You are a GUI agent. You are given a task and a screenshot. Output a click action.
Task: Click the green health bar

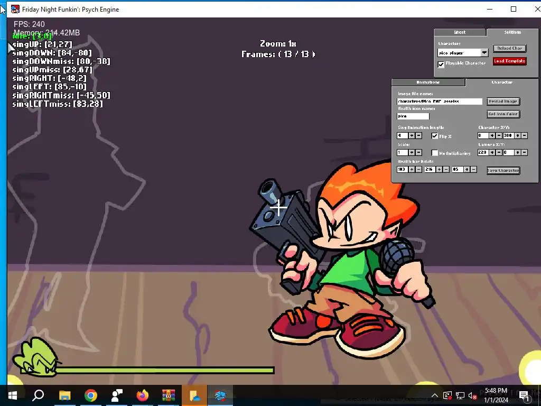pyautogui.click(x=165, y=371)
